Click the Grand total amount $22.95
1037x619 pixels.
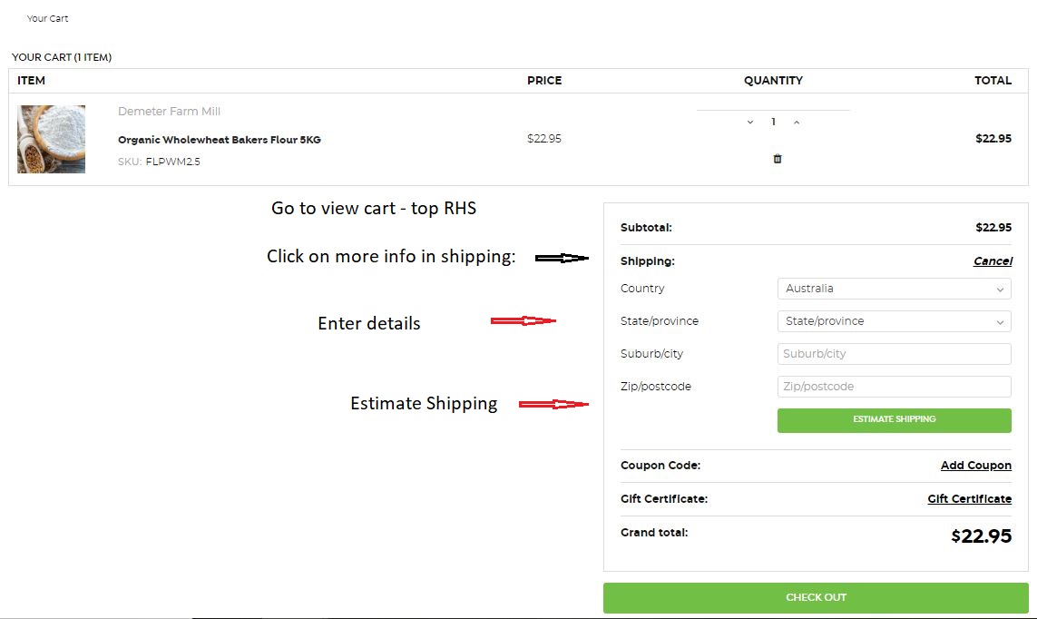coord(981,536)
